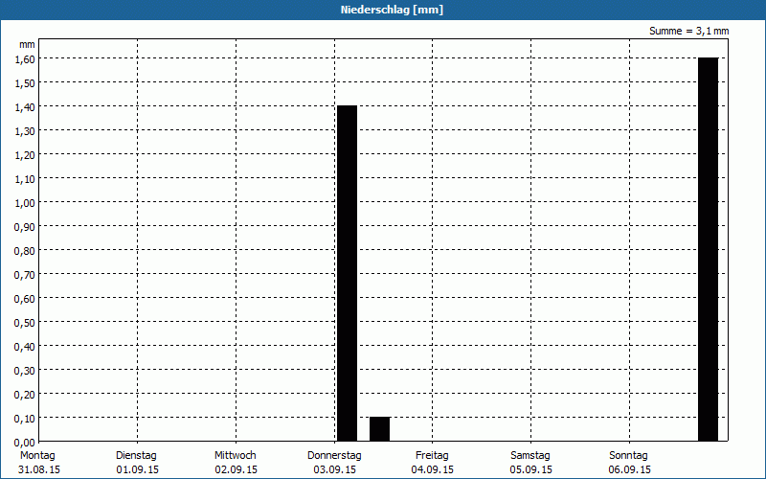Viewport: 766px width, 479px height.
Task: Click the 0,30 y-axis value
Action: tap(25, 371)
